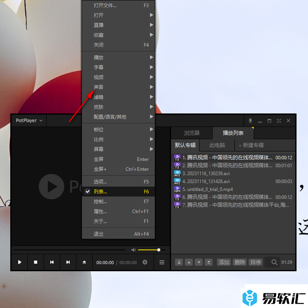This screenshot has width=308, height=308.
Task: Open the 比例 submenu
Action: [118, 139]
